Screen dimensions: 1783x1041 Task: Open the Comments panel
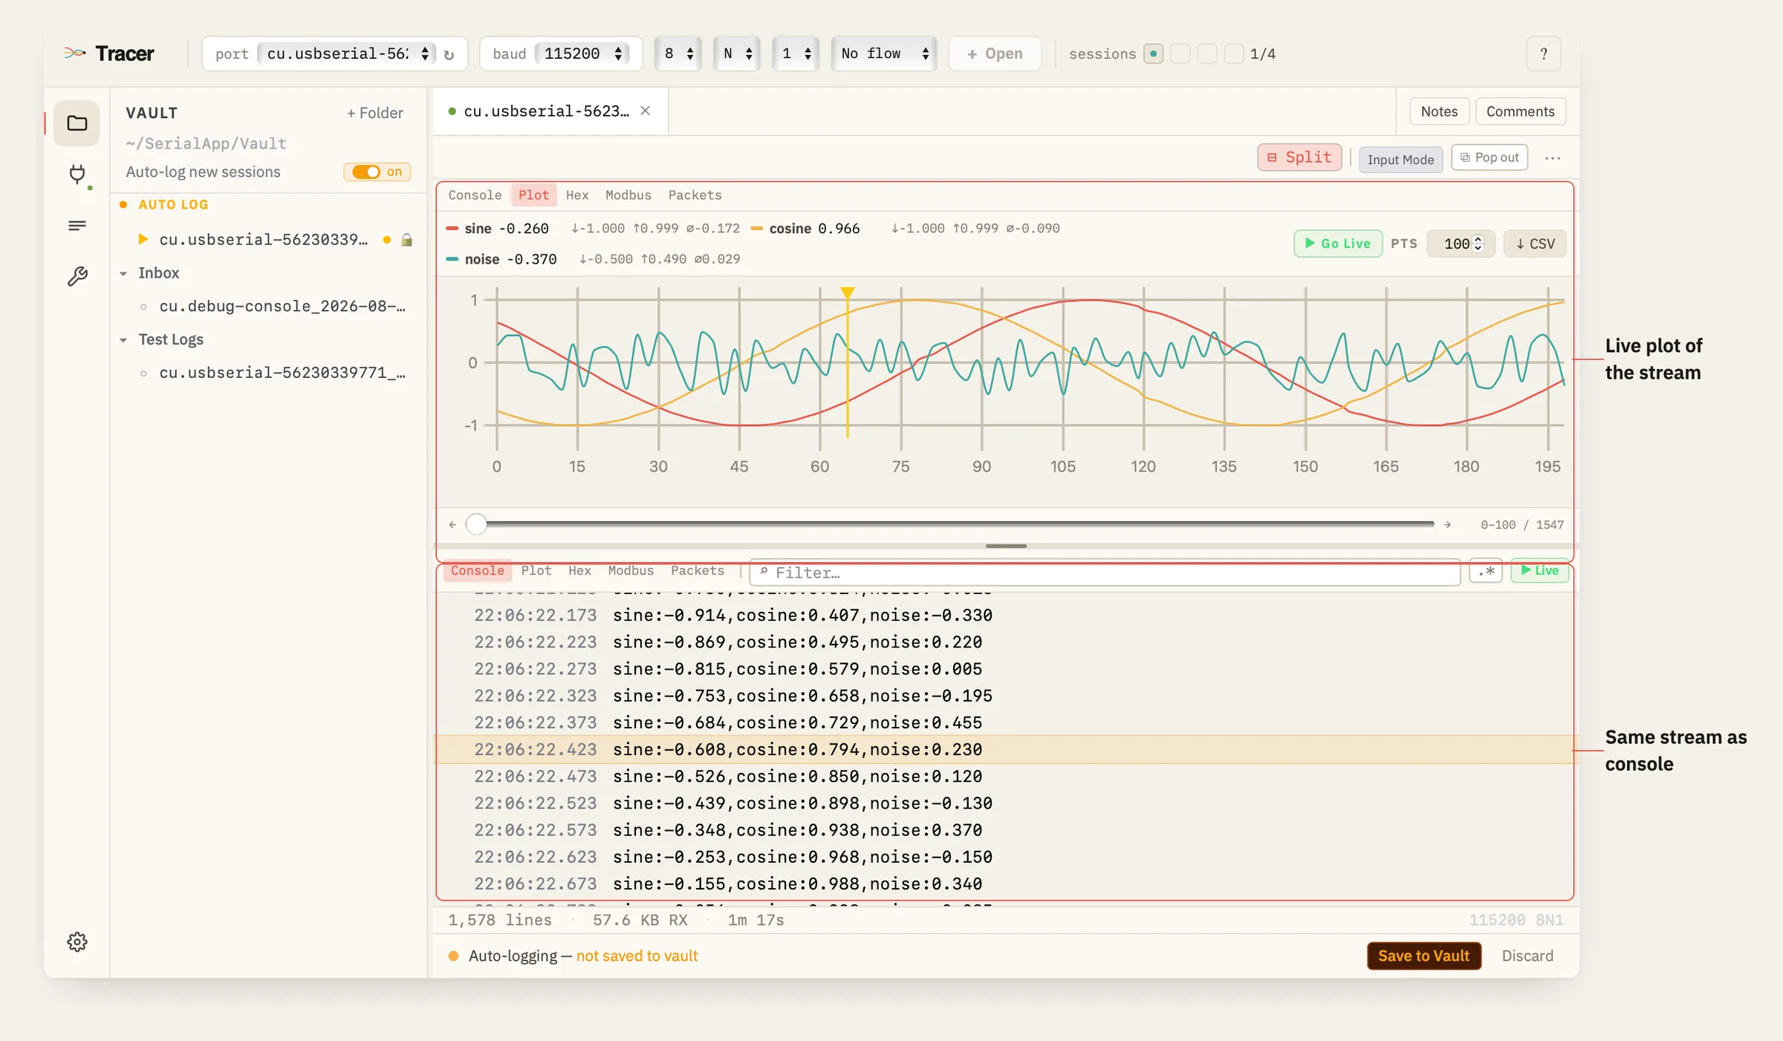click(1520, 111)
